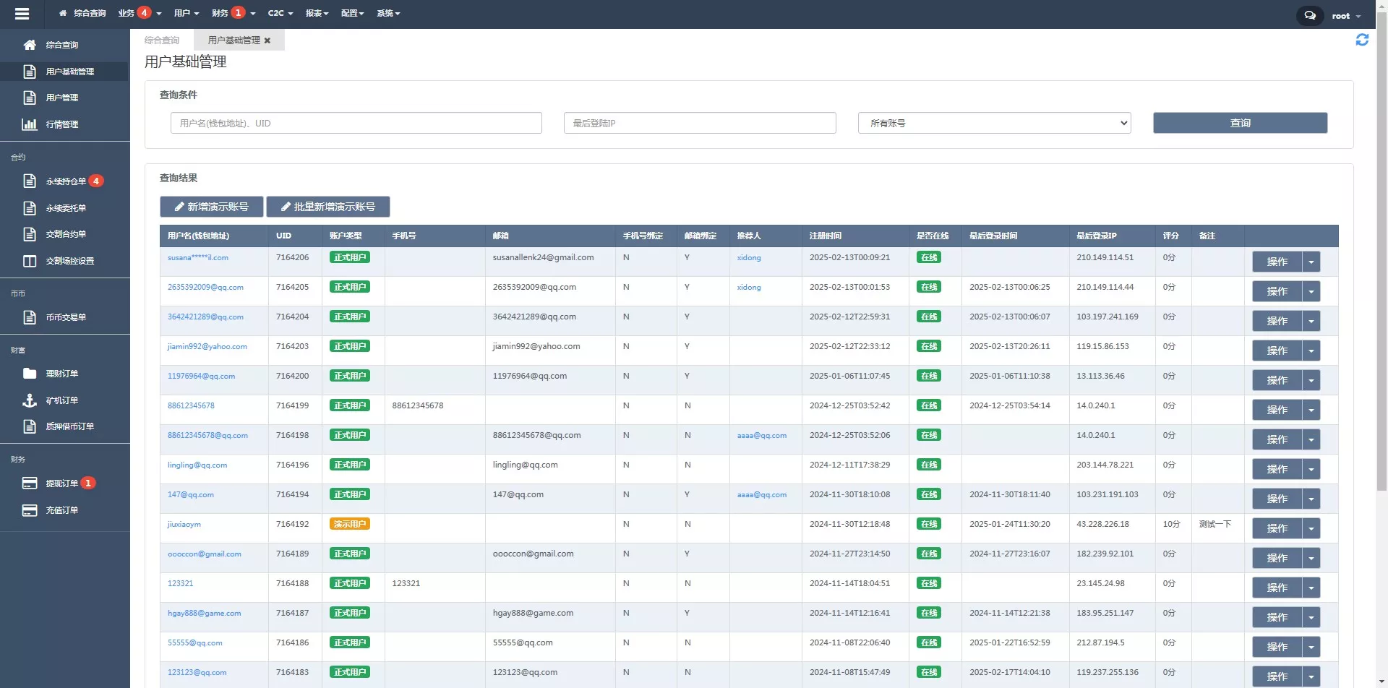The image size is (1388, 688).
Task: Switch to the 综合查询 tab
Action: (x=162, y=40)
